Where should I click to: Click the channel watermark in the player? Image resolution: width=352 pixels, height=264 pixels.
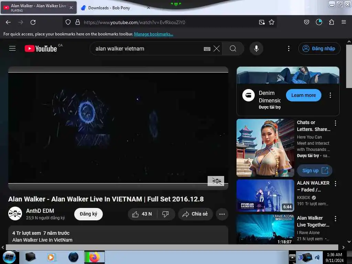click(216, 181)
